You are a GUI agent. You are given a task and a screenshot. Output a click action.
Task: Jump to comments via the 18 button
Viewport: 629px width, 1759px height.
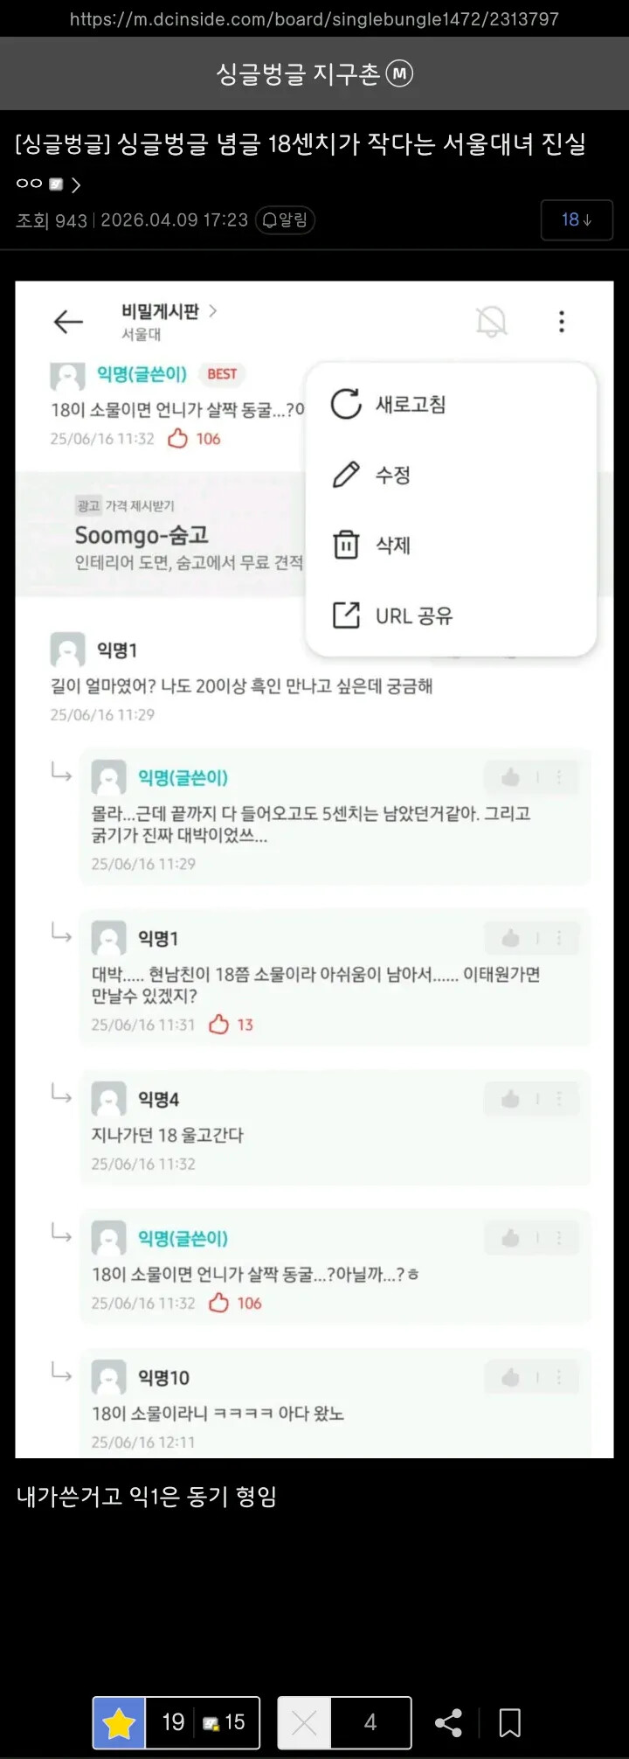(577, 219)
